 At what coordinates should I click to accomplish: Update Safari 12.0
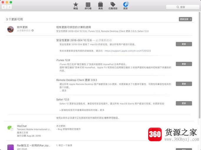[x=184, y=103]
